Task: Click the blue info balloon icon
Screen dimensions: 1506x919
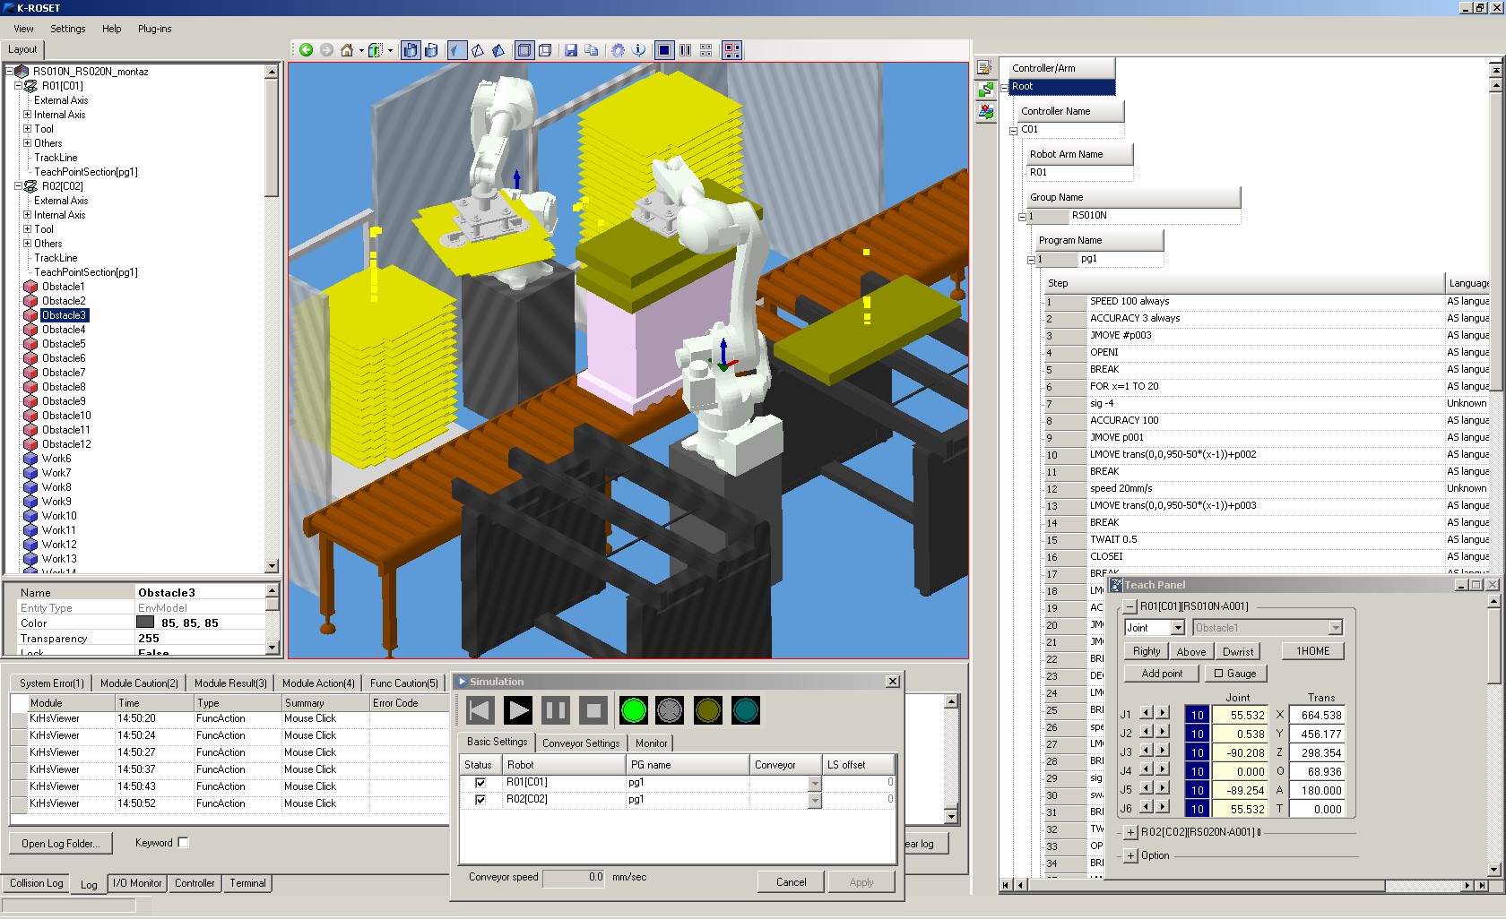Action: (x=638, y=50)
